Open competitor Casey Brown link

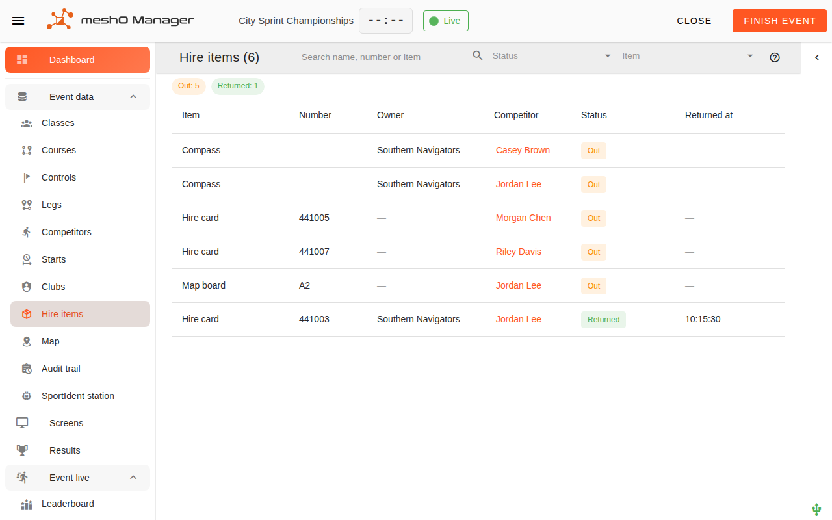coord(523,150)
